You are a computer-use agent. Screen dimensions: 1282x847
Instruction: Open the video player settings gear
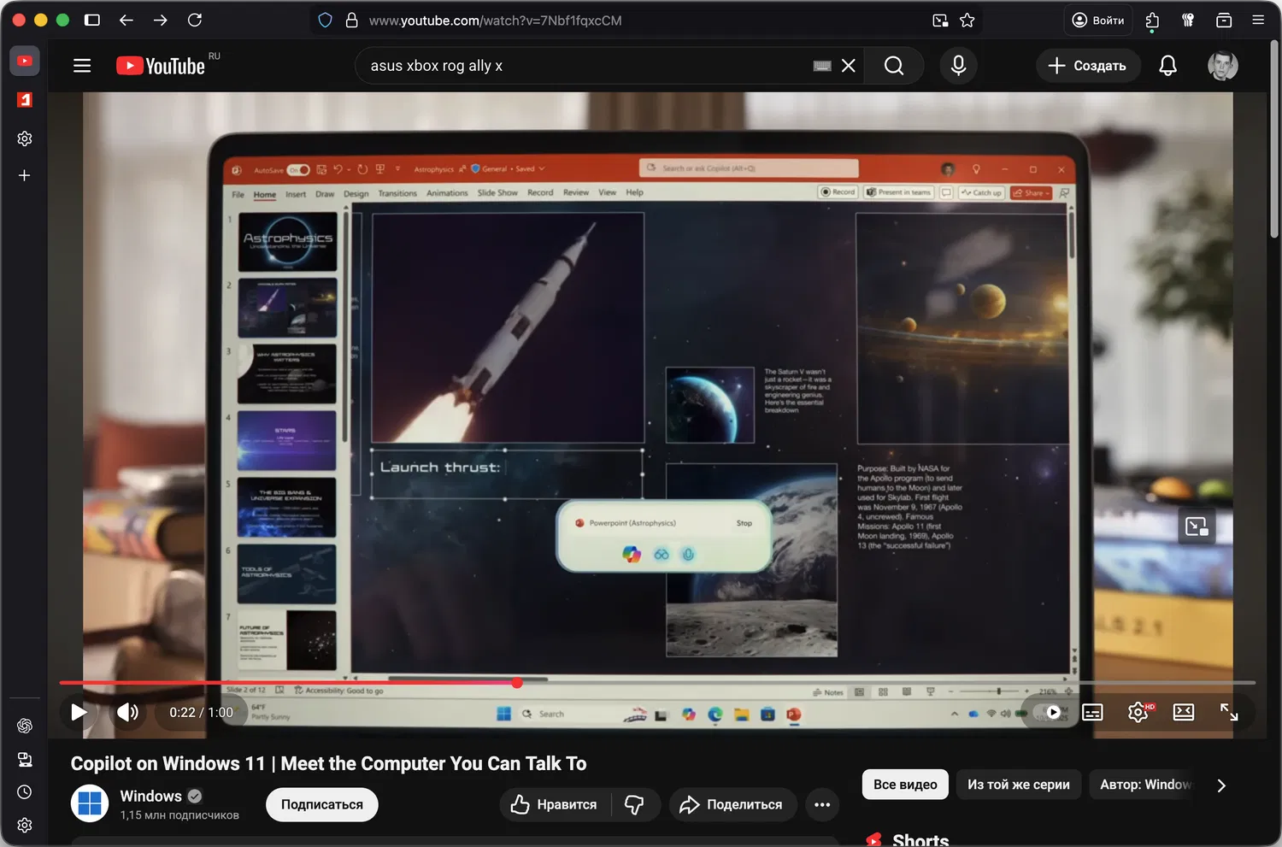[1138, 712]
